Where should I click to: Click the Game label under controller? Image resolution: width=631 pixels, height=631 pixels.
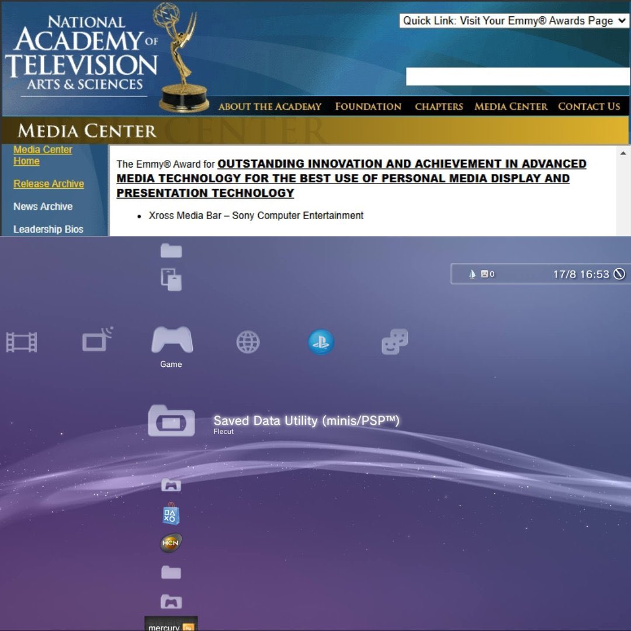[171, 364]
